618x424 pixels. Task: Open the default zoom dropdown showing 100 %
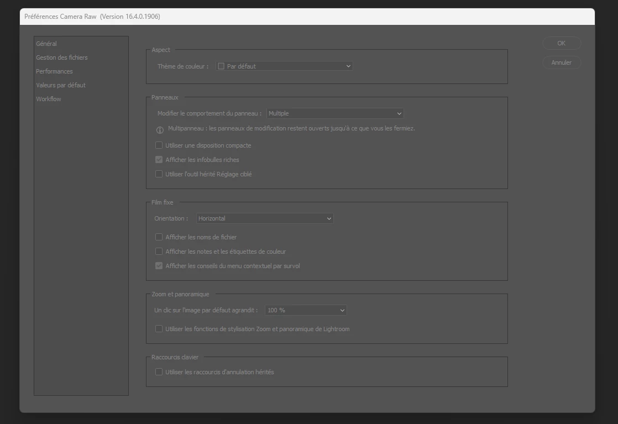306,310
